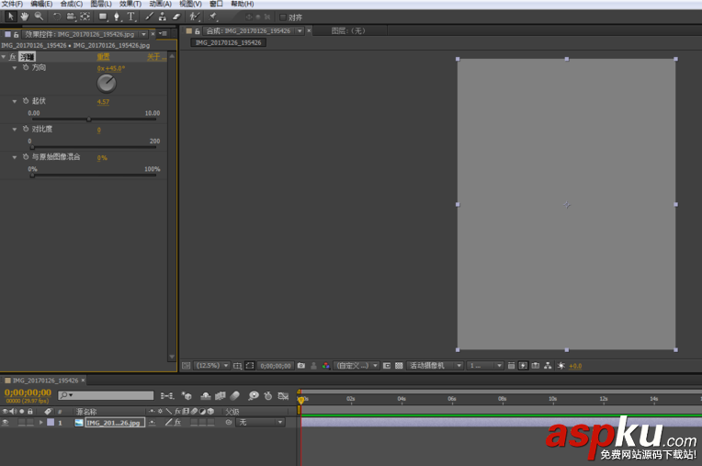This screenshot has width=702, height=466.
Task: Select the Zoom magnifier tool
Action: point(39,17)
